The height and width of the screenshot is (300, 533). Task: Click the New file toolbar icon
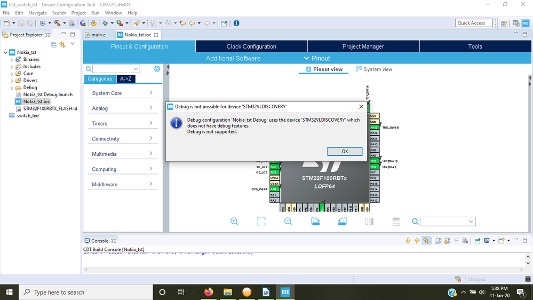[7, 23]
